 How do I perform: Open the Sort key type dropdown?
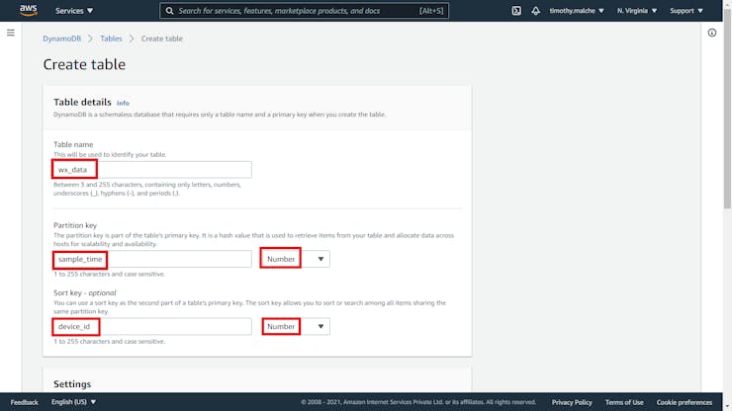coord(296,327)
